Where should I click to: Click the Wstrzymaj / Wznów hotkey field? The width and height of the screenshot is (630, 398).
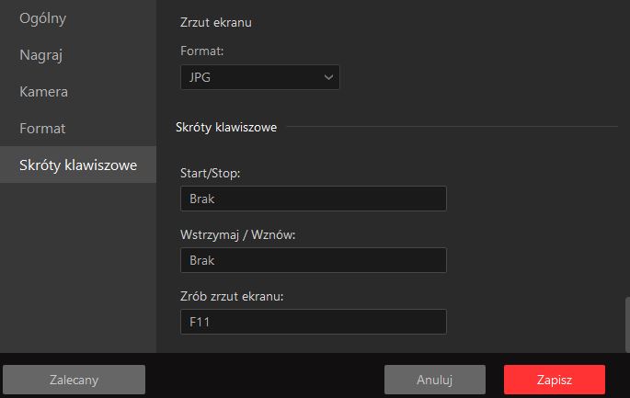314,260
